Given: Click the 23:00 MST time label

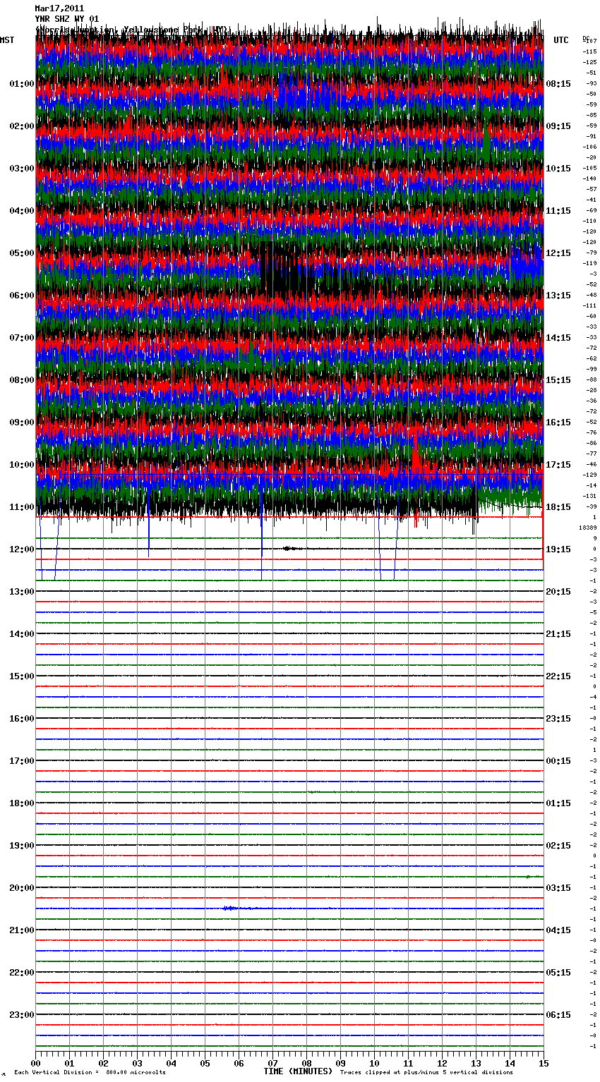Looking at the screenshot, I should pyautogui.click(x=21, y=1015).
